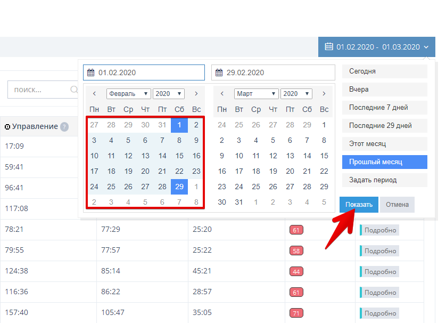The image size is (446, 323).
Task: Pick February 15 in the left calendar
Action: pyautogui.click(x=179, y=156)
